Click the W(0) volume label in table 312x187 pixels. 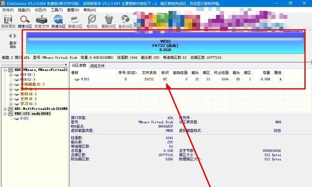click(85, 79)
